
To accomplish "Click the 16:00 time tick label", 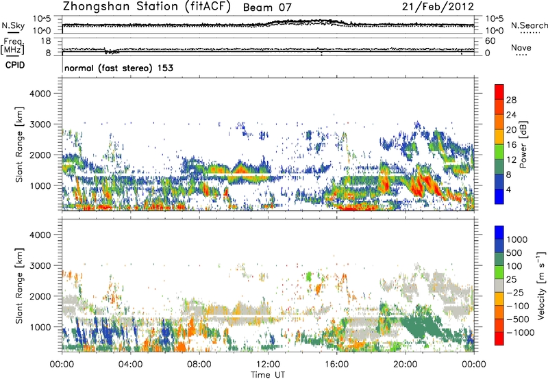I will [336, 365].
